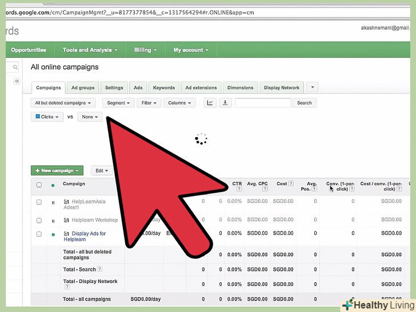This screenshot has width=416, height=312.
Task: Click the browser address bar URL
Action: 130,13
